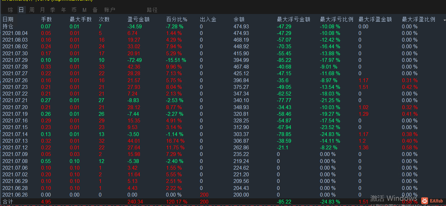
Task: Open the 币 currency tab
Action: [x=74, y=10]
